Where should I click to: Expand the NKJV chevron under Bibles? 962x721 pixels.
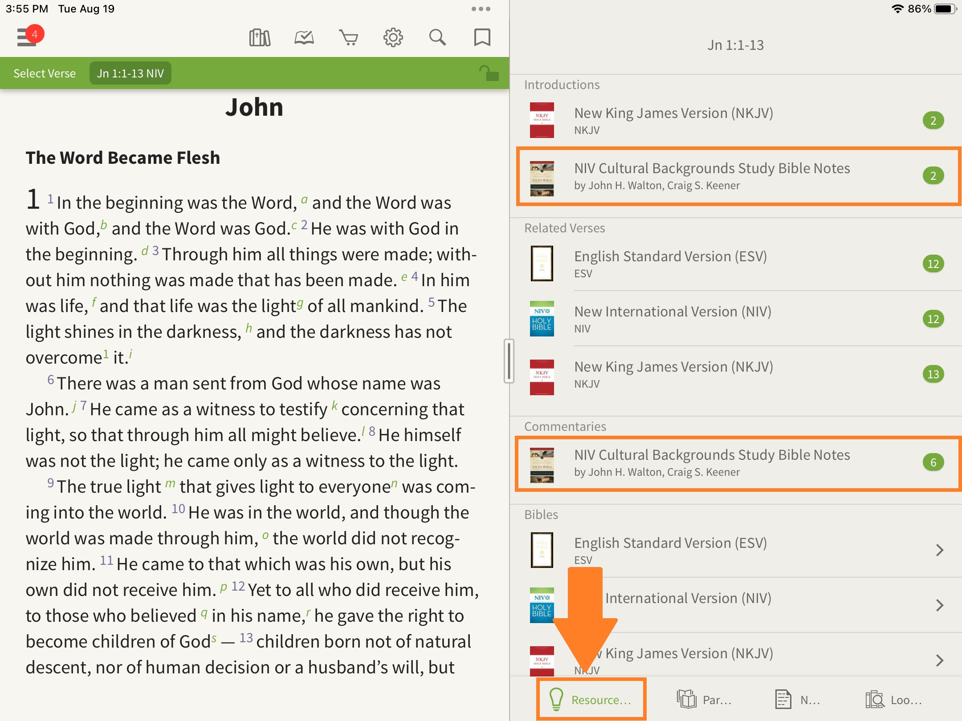tap(940, 660)
